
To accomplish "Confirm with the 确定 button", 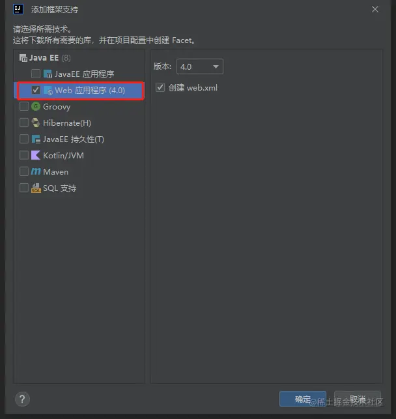I will click(x=303, y=399).
